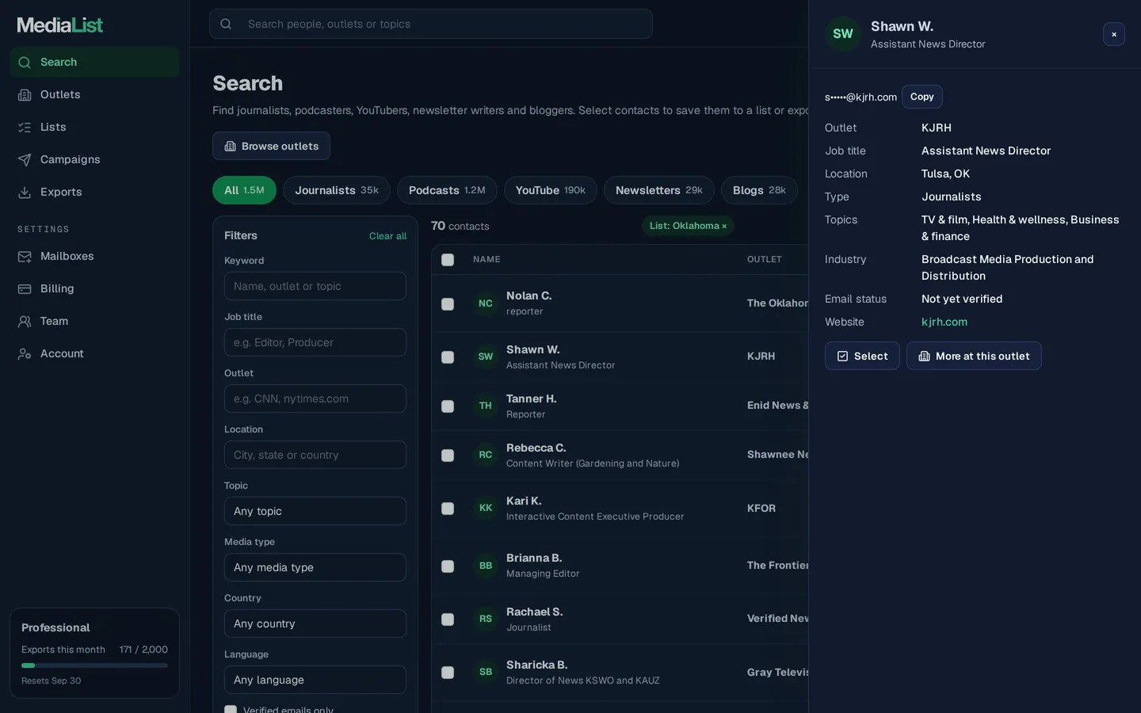
Task: Click the SW avatar in contact panel header
Action: point(843,34)
